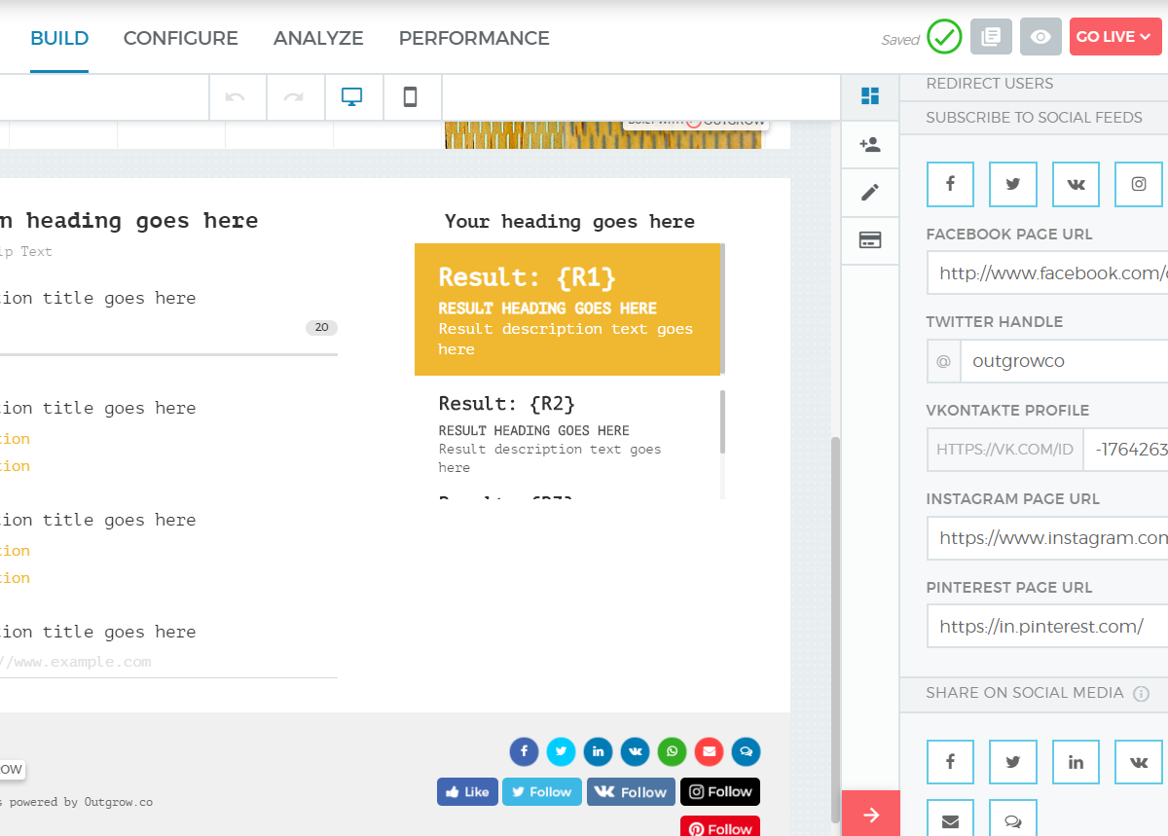Toggle Instagram in subscribe social feeds
Viewport: 1168px width, 836px height.
tap(1139, 184)
